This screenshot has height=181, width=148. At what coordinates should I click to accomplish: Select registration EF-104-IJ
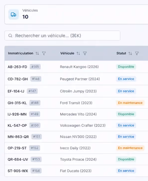tap(16, 91)
